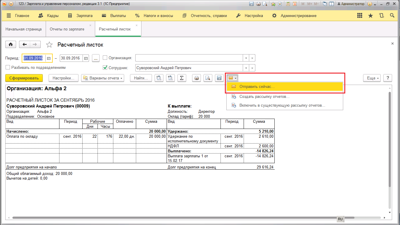The width and height of the screenshot is (400, 225).
Task: Navigate back with the left arrow
Action: tap(25, 45)
